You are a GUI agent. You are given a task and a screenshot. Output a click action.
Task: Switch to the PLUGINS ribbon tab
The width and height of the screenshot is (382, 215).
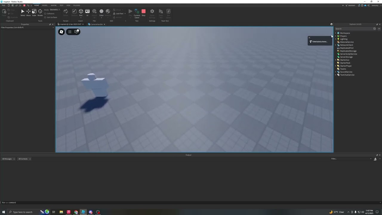(77, 5)
